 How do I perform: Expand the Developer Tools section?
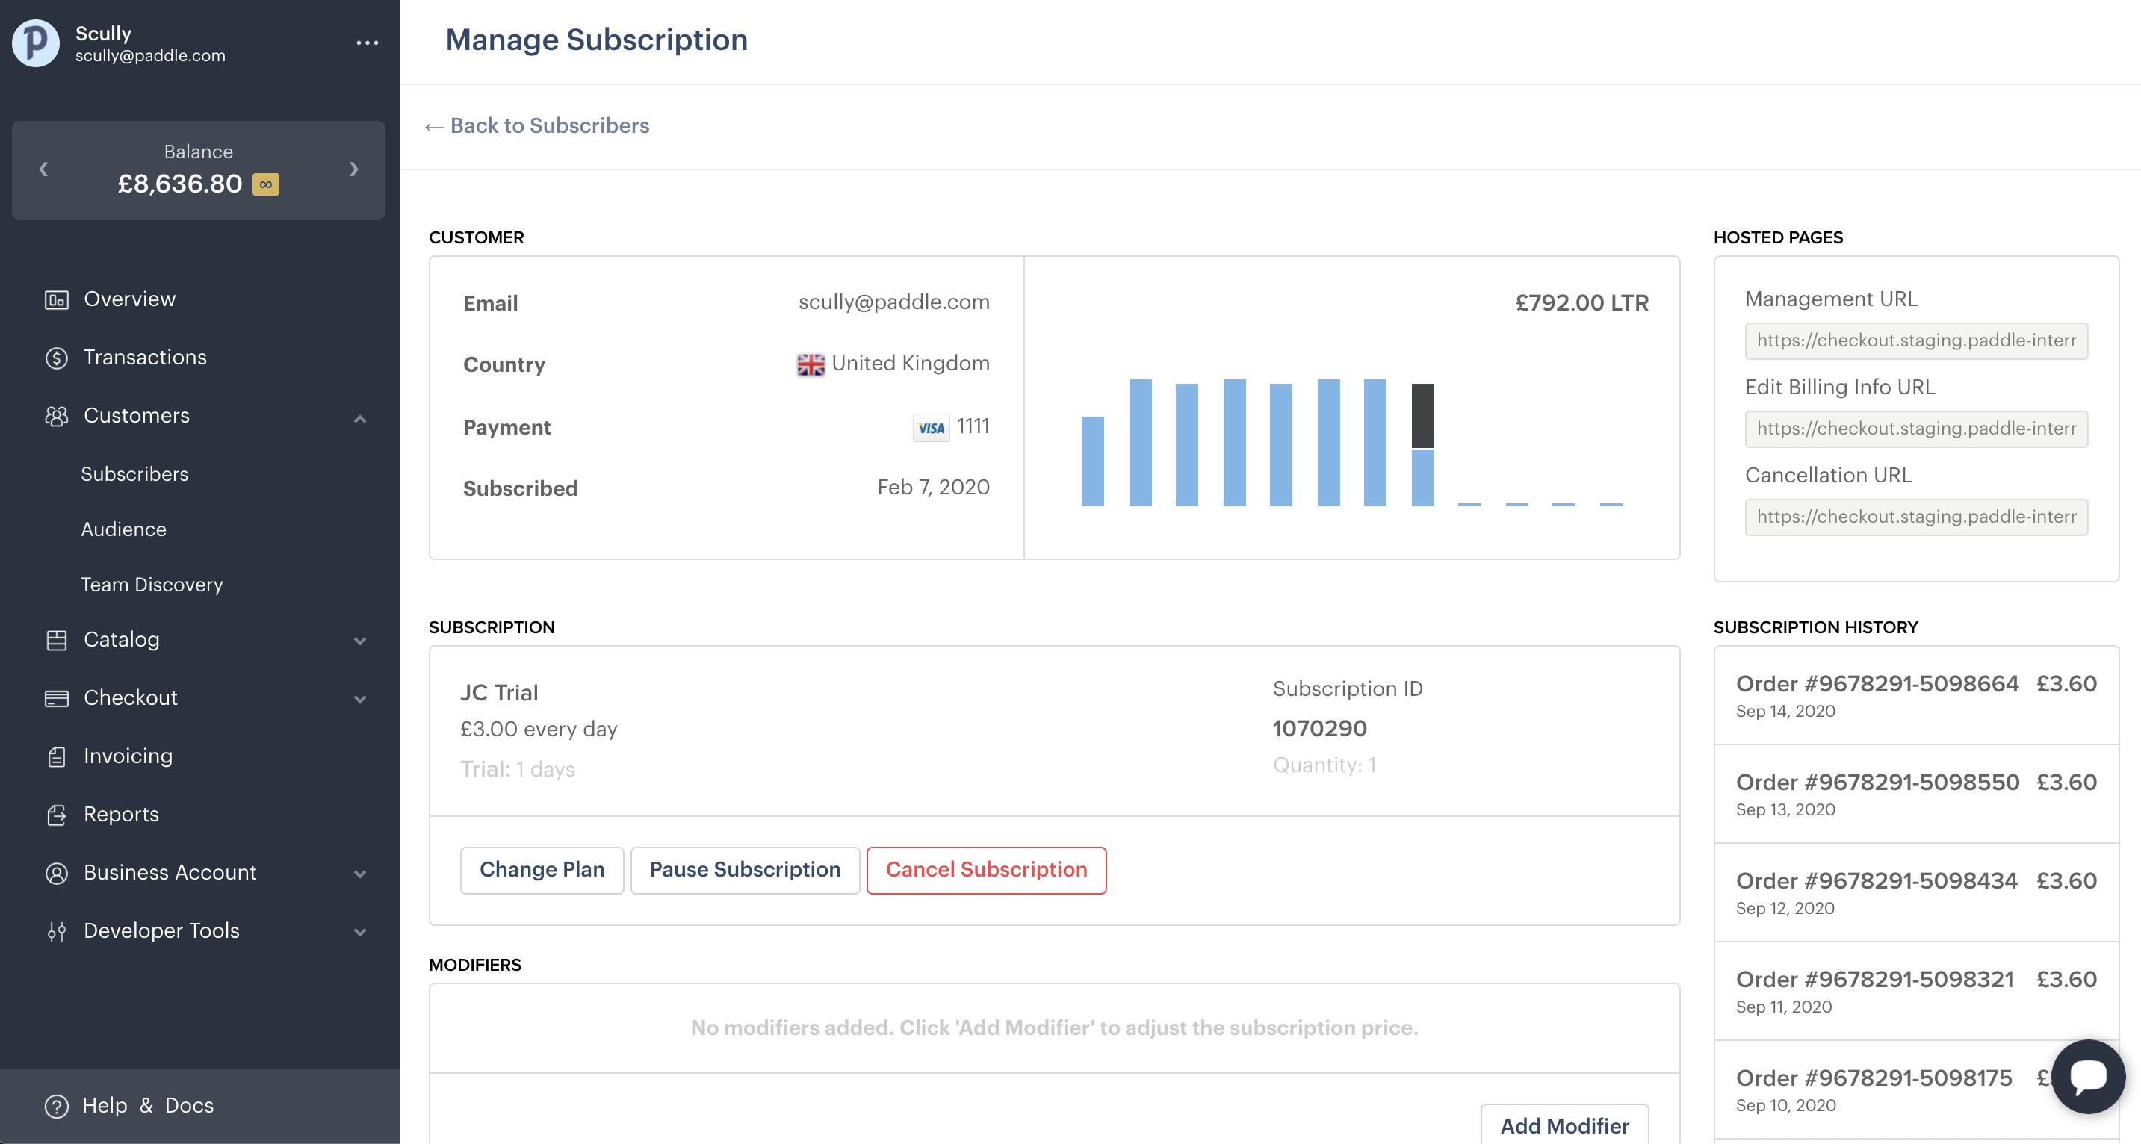360,931
